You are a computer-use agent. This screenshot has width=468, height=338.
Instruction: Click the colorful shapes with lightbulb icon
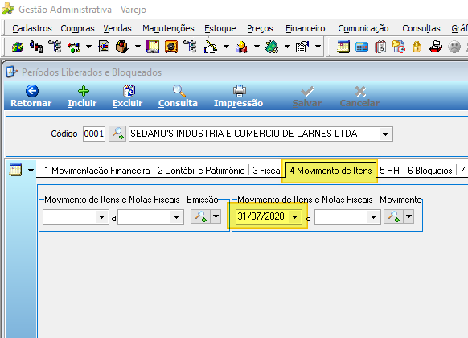241,47
